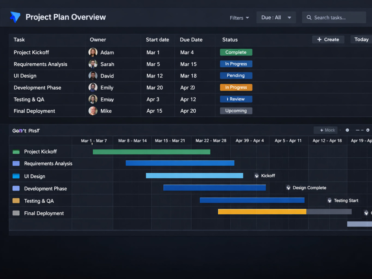Click the Mar 15 - Mar 21 week header
This screenshot has width=372, height=279.
tap(170, 141)
